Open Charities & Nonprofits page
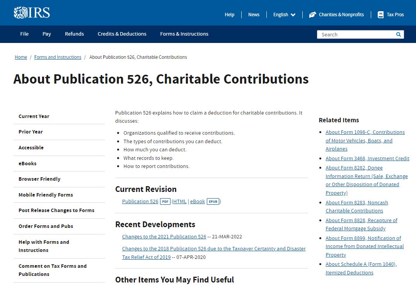Viewport: 416px width, 286px height. pyautogui.click(x=341, y=15)
